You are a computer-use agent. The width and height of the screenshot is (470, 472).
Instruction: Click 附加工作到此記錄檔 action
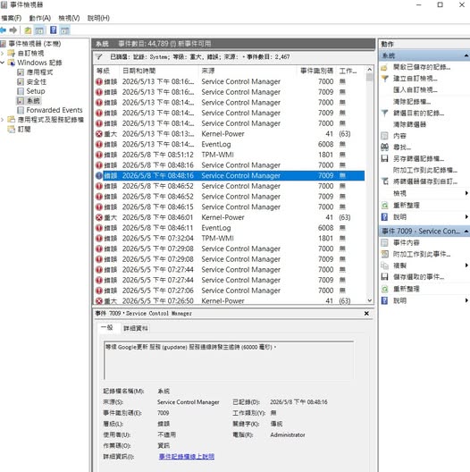[425, 170]
